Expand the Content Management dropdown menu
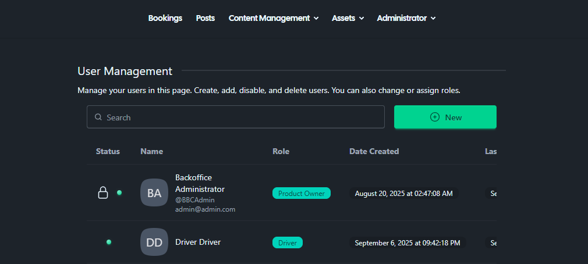 click(273, 18)
